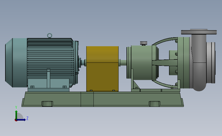Screen dimensions: 222x136
Task: Click the red origin ball of the triad
Action: click(x=16, y=120)
